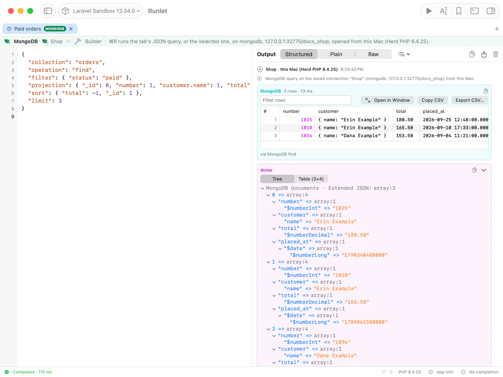Switch output to Plain view
The width and height of the screenshot is (503, 377).
(x=336, y=54)
